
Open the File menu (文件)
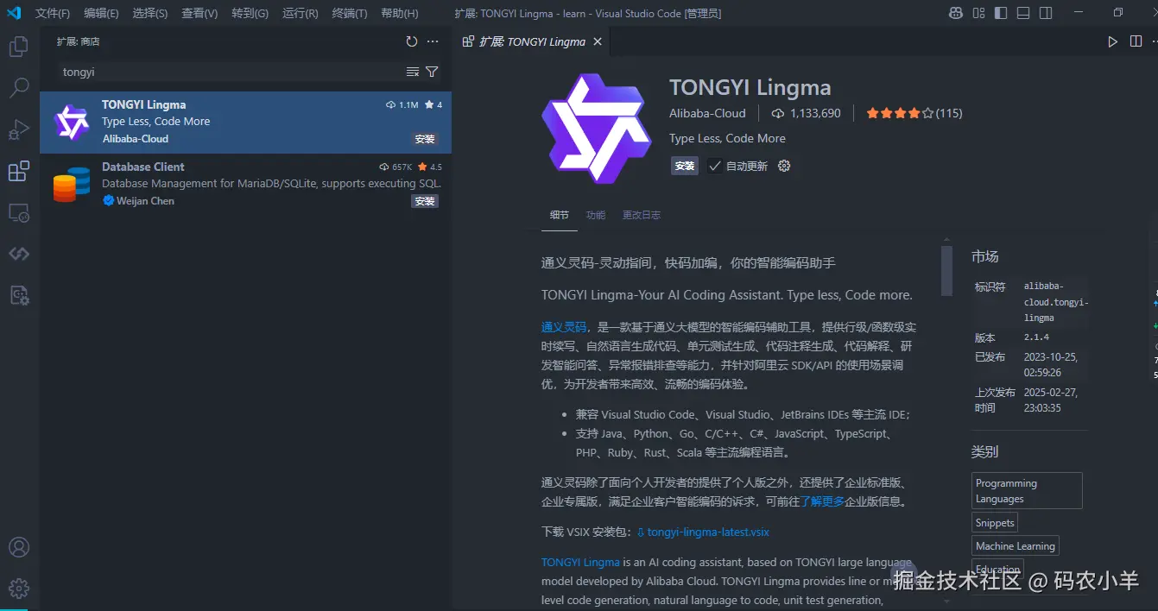pos(53,14)
